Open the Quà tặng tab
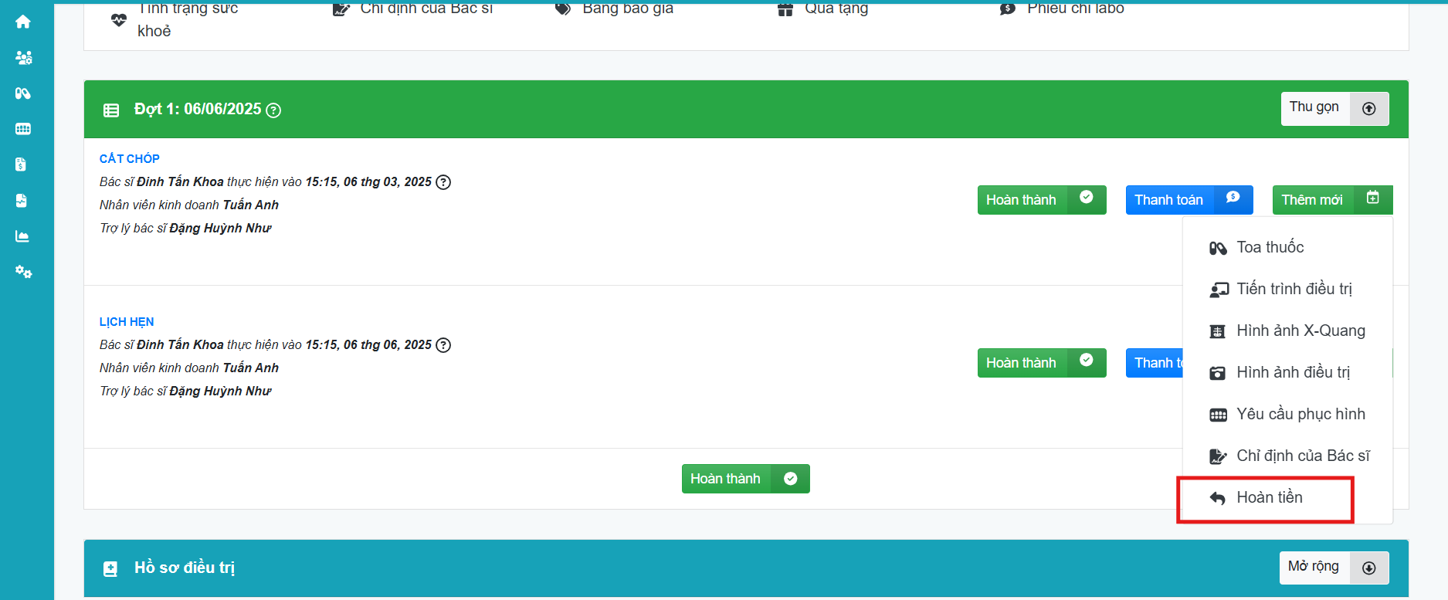The image size is (1448, 600). pyautogui.click(x=836, y=8)
